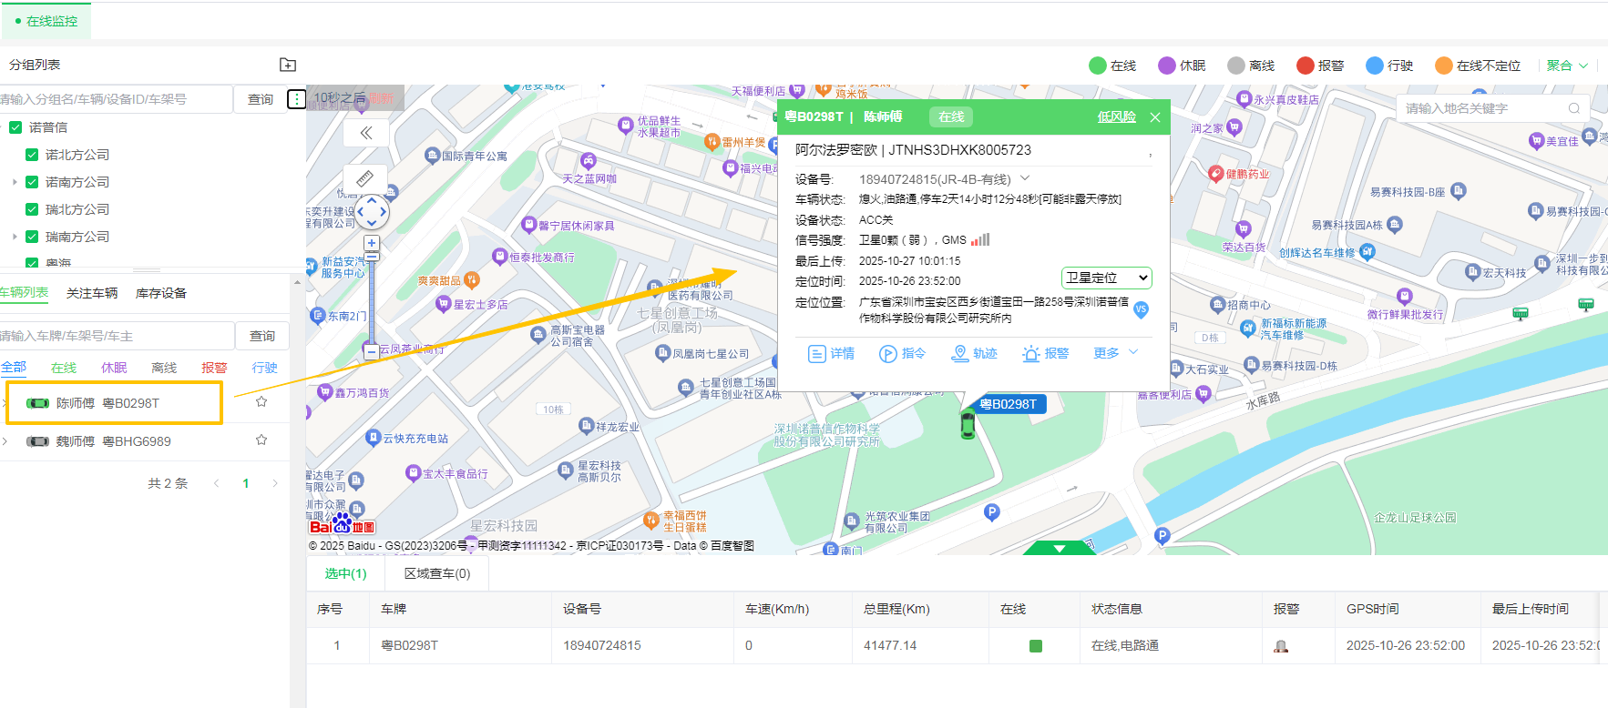The width and height of the screenshot is (1608, 708).
Task: Open the 轨迹 track playback
Action: point(974,354)
